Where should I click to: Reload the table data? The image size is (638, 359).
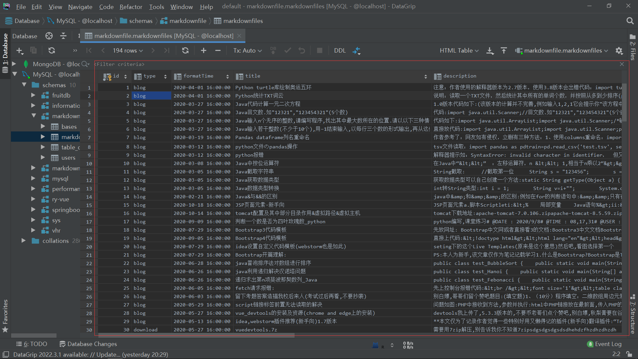coord(185,51)
